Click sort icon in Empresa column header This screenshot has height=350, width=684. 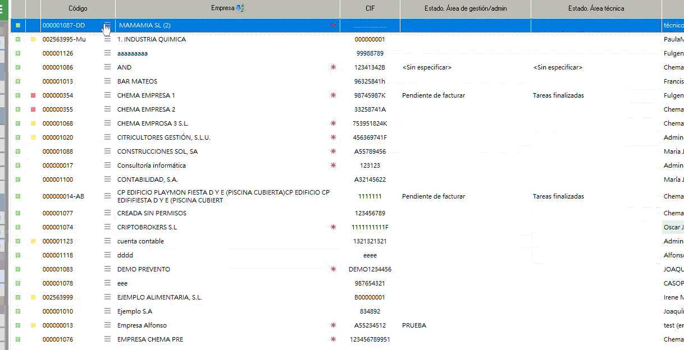pyautogui.click(x=240, y=8)
